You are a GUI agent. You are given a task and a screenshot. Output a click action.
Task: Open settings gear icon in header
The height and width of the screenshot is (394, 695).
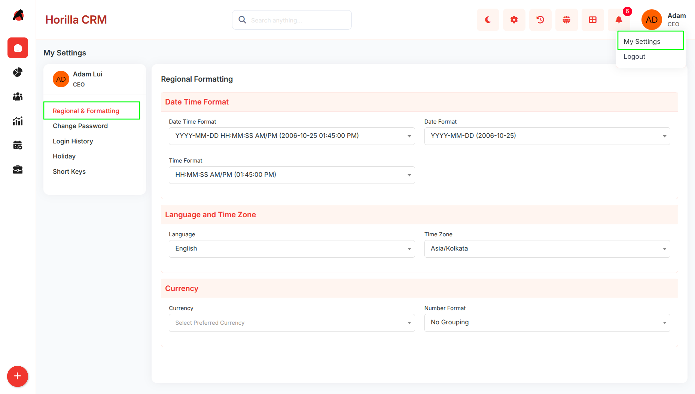tap(514, 20)
